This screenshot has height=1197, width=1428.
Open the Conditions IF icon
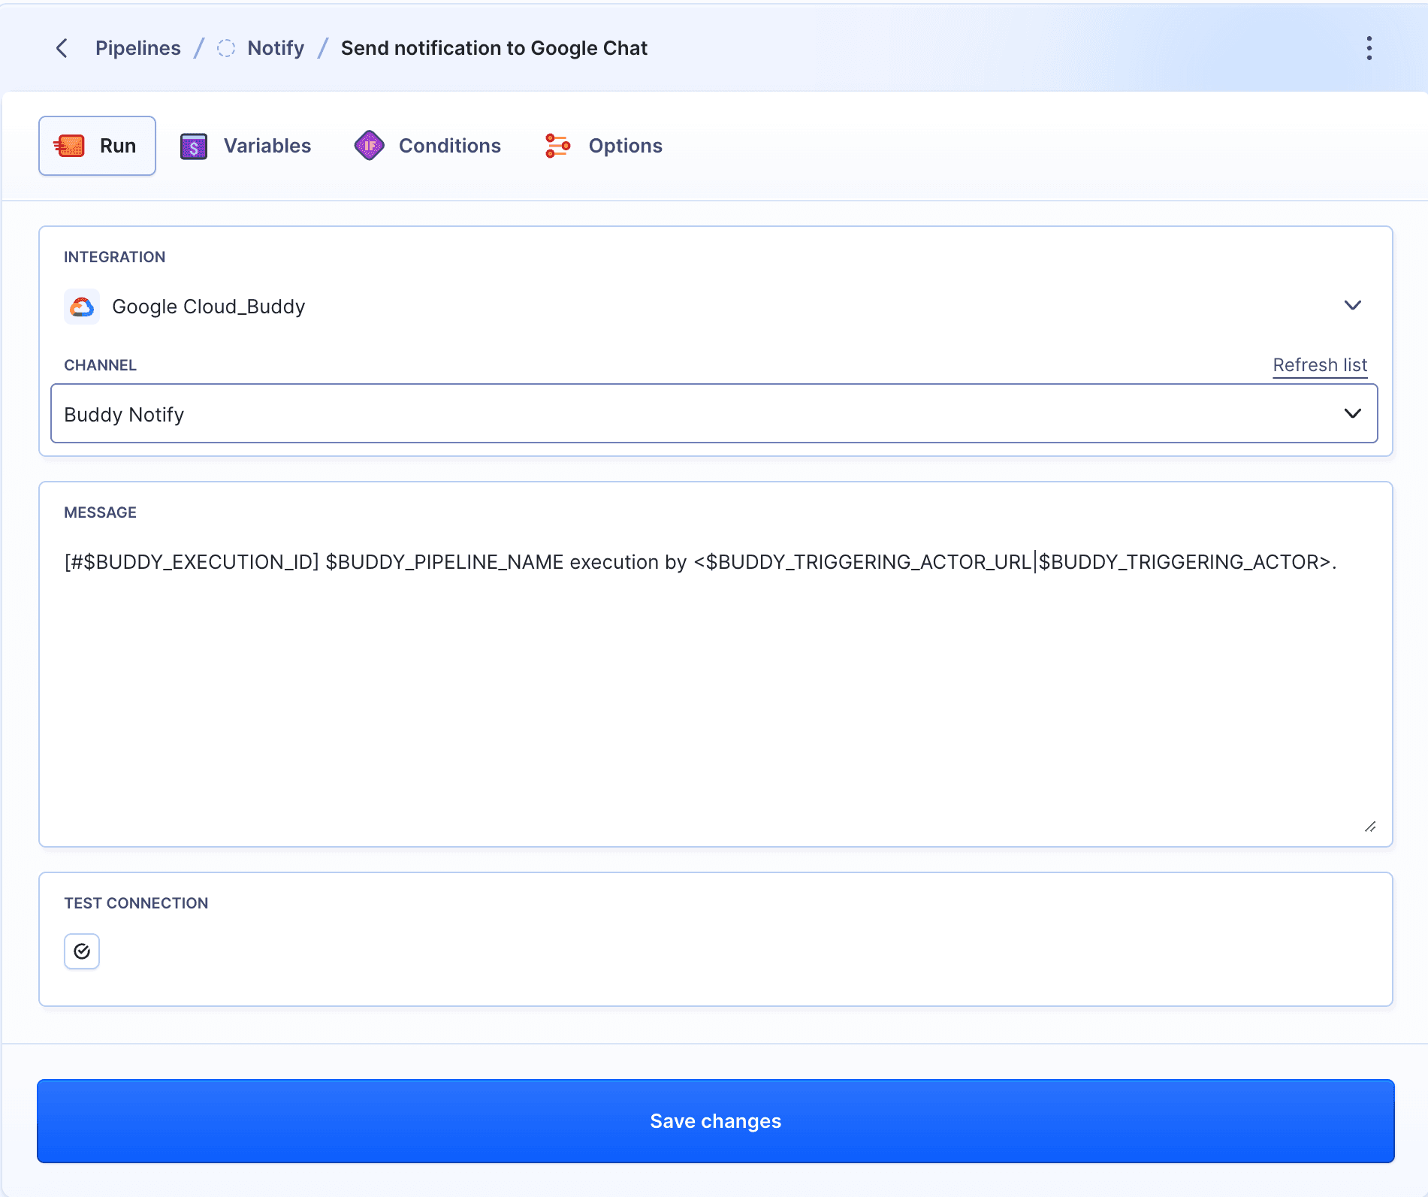(370, 145)
